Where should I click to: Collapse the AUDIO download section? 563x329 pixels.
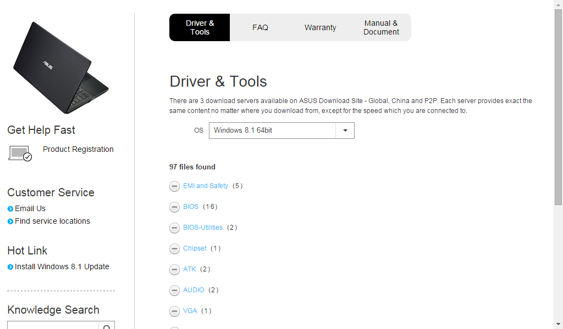click(174, 290)
